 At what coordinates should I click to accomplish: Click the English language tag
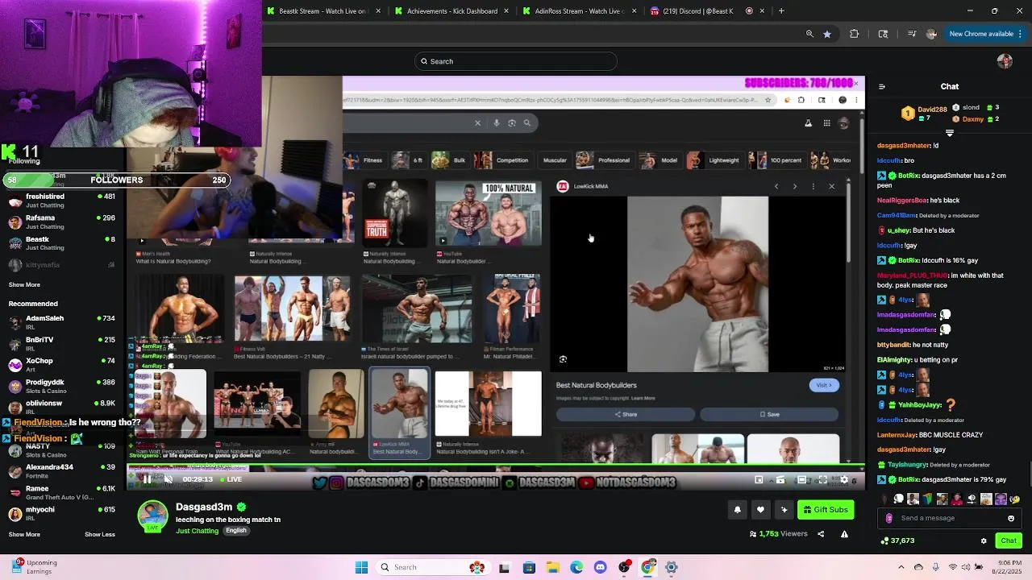[x=235, y=531]
